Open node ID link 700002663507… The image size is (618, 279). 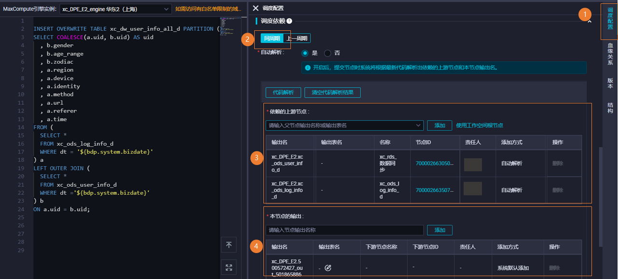pyautogui.click(x=435, y=190)
